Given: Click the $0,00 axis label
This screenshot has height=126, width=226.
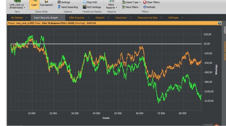Looking at the screenshot, I should click(x=207, y=44).
